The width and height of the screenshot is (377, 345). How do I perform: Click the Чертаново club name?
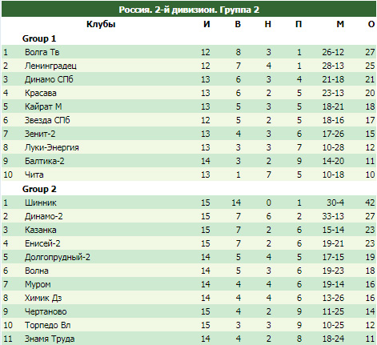[x=46, y=311]
